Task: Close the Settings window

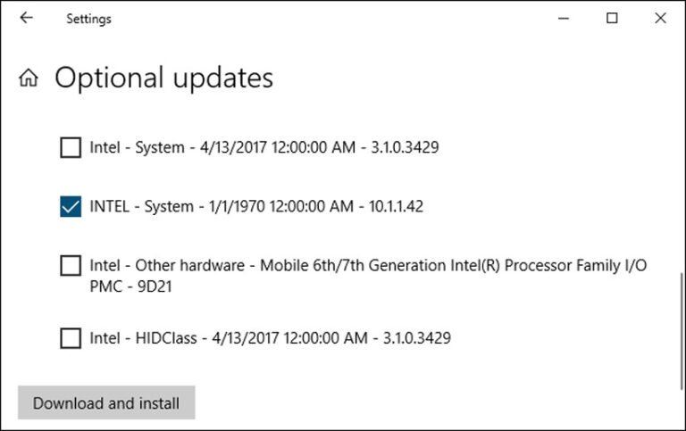Action: tap(660, 18)
